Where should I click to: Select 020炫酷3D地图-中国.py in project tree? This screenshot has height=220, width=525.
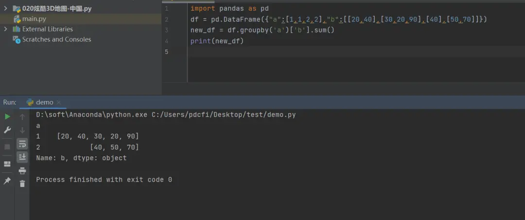click(x=57, y=8)
